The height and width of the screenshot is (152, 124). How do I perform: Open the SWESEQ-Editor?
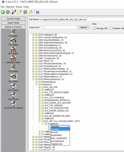tap(13, 60)
